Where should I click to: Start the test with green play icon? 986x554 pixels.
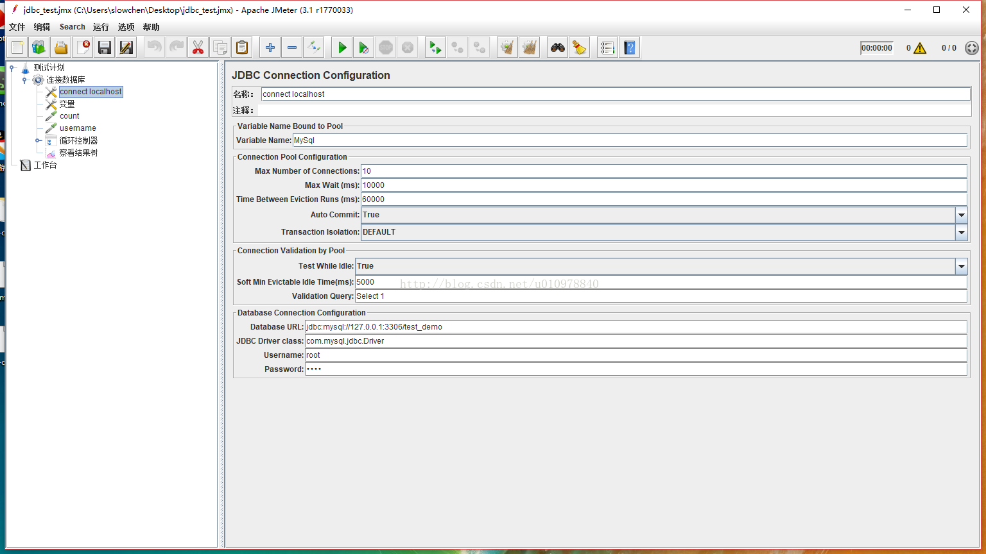342,47
